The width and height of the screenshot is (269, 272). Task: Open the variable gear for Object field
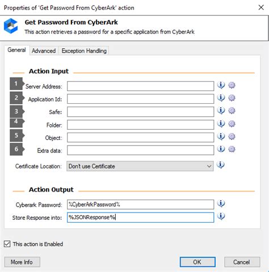(x=232, y=137)
